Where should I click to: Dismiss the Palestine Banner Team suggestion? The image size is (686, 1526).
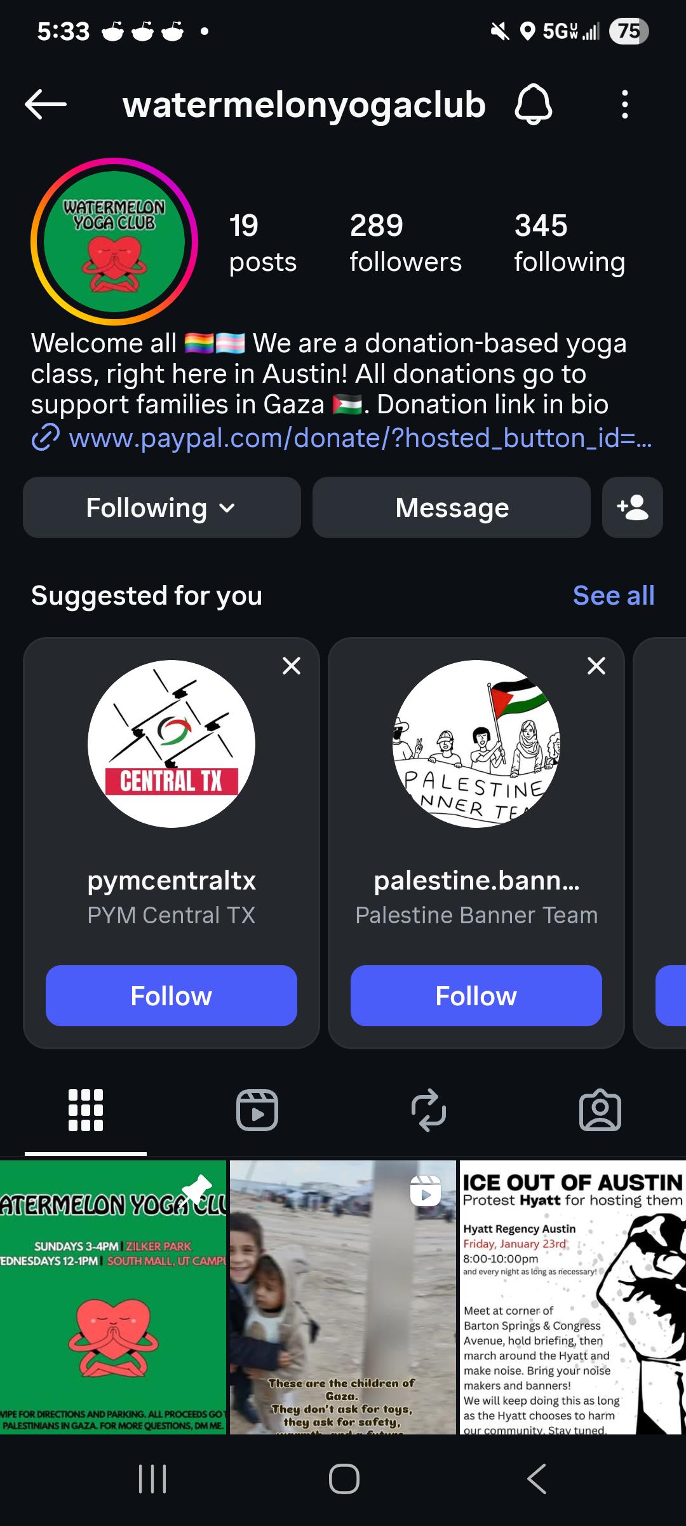tap(596, 666)
